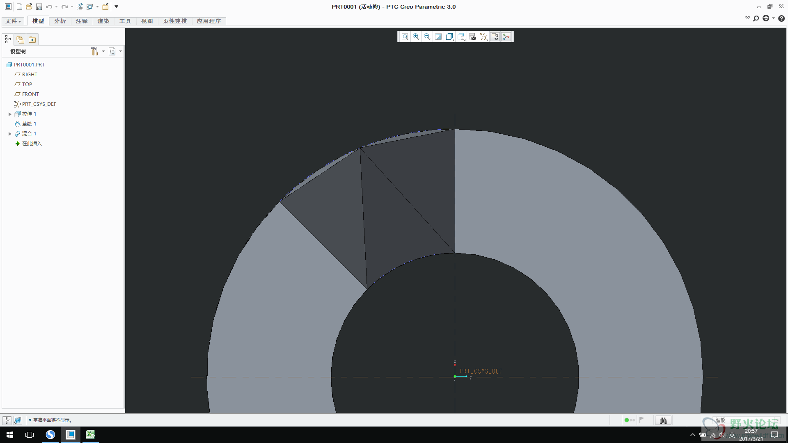Open Task View on the taskbar

pyautogui.click(x=30, y=434)
